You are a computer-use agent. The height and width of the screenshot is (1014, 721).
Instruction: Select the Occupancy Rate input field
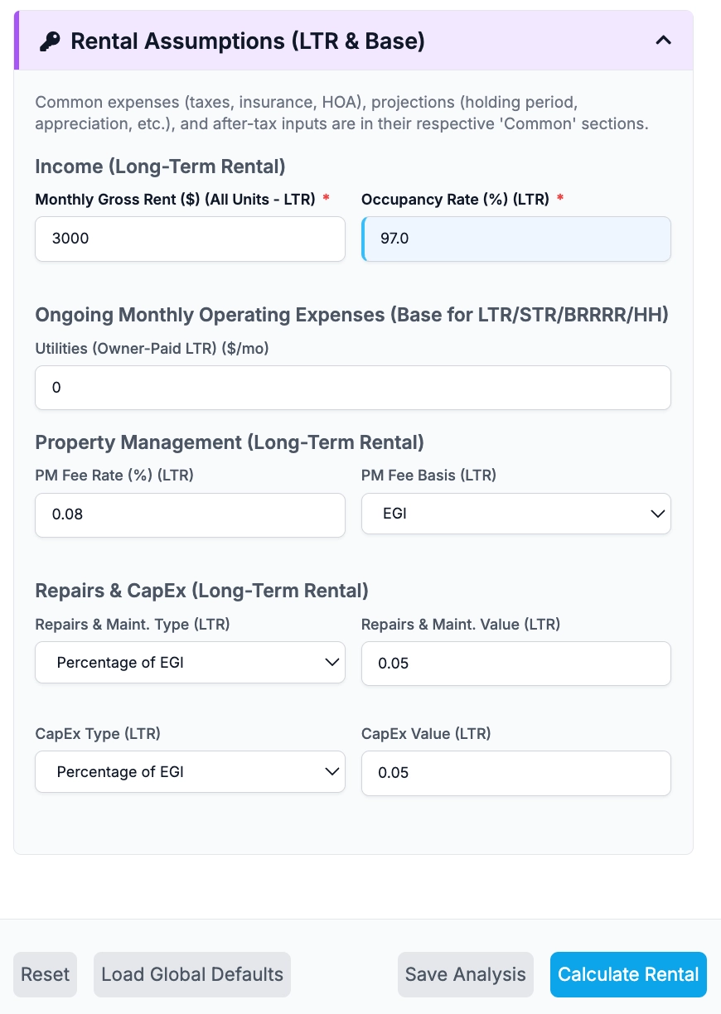(515, 239)
